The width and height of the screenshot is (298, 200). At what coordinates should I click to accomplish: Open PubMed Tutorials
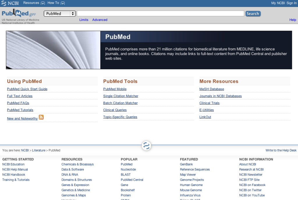20,110
